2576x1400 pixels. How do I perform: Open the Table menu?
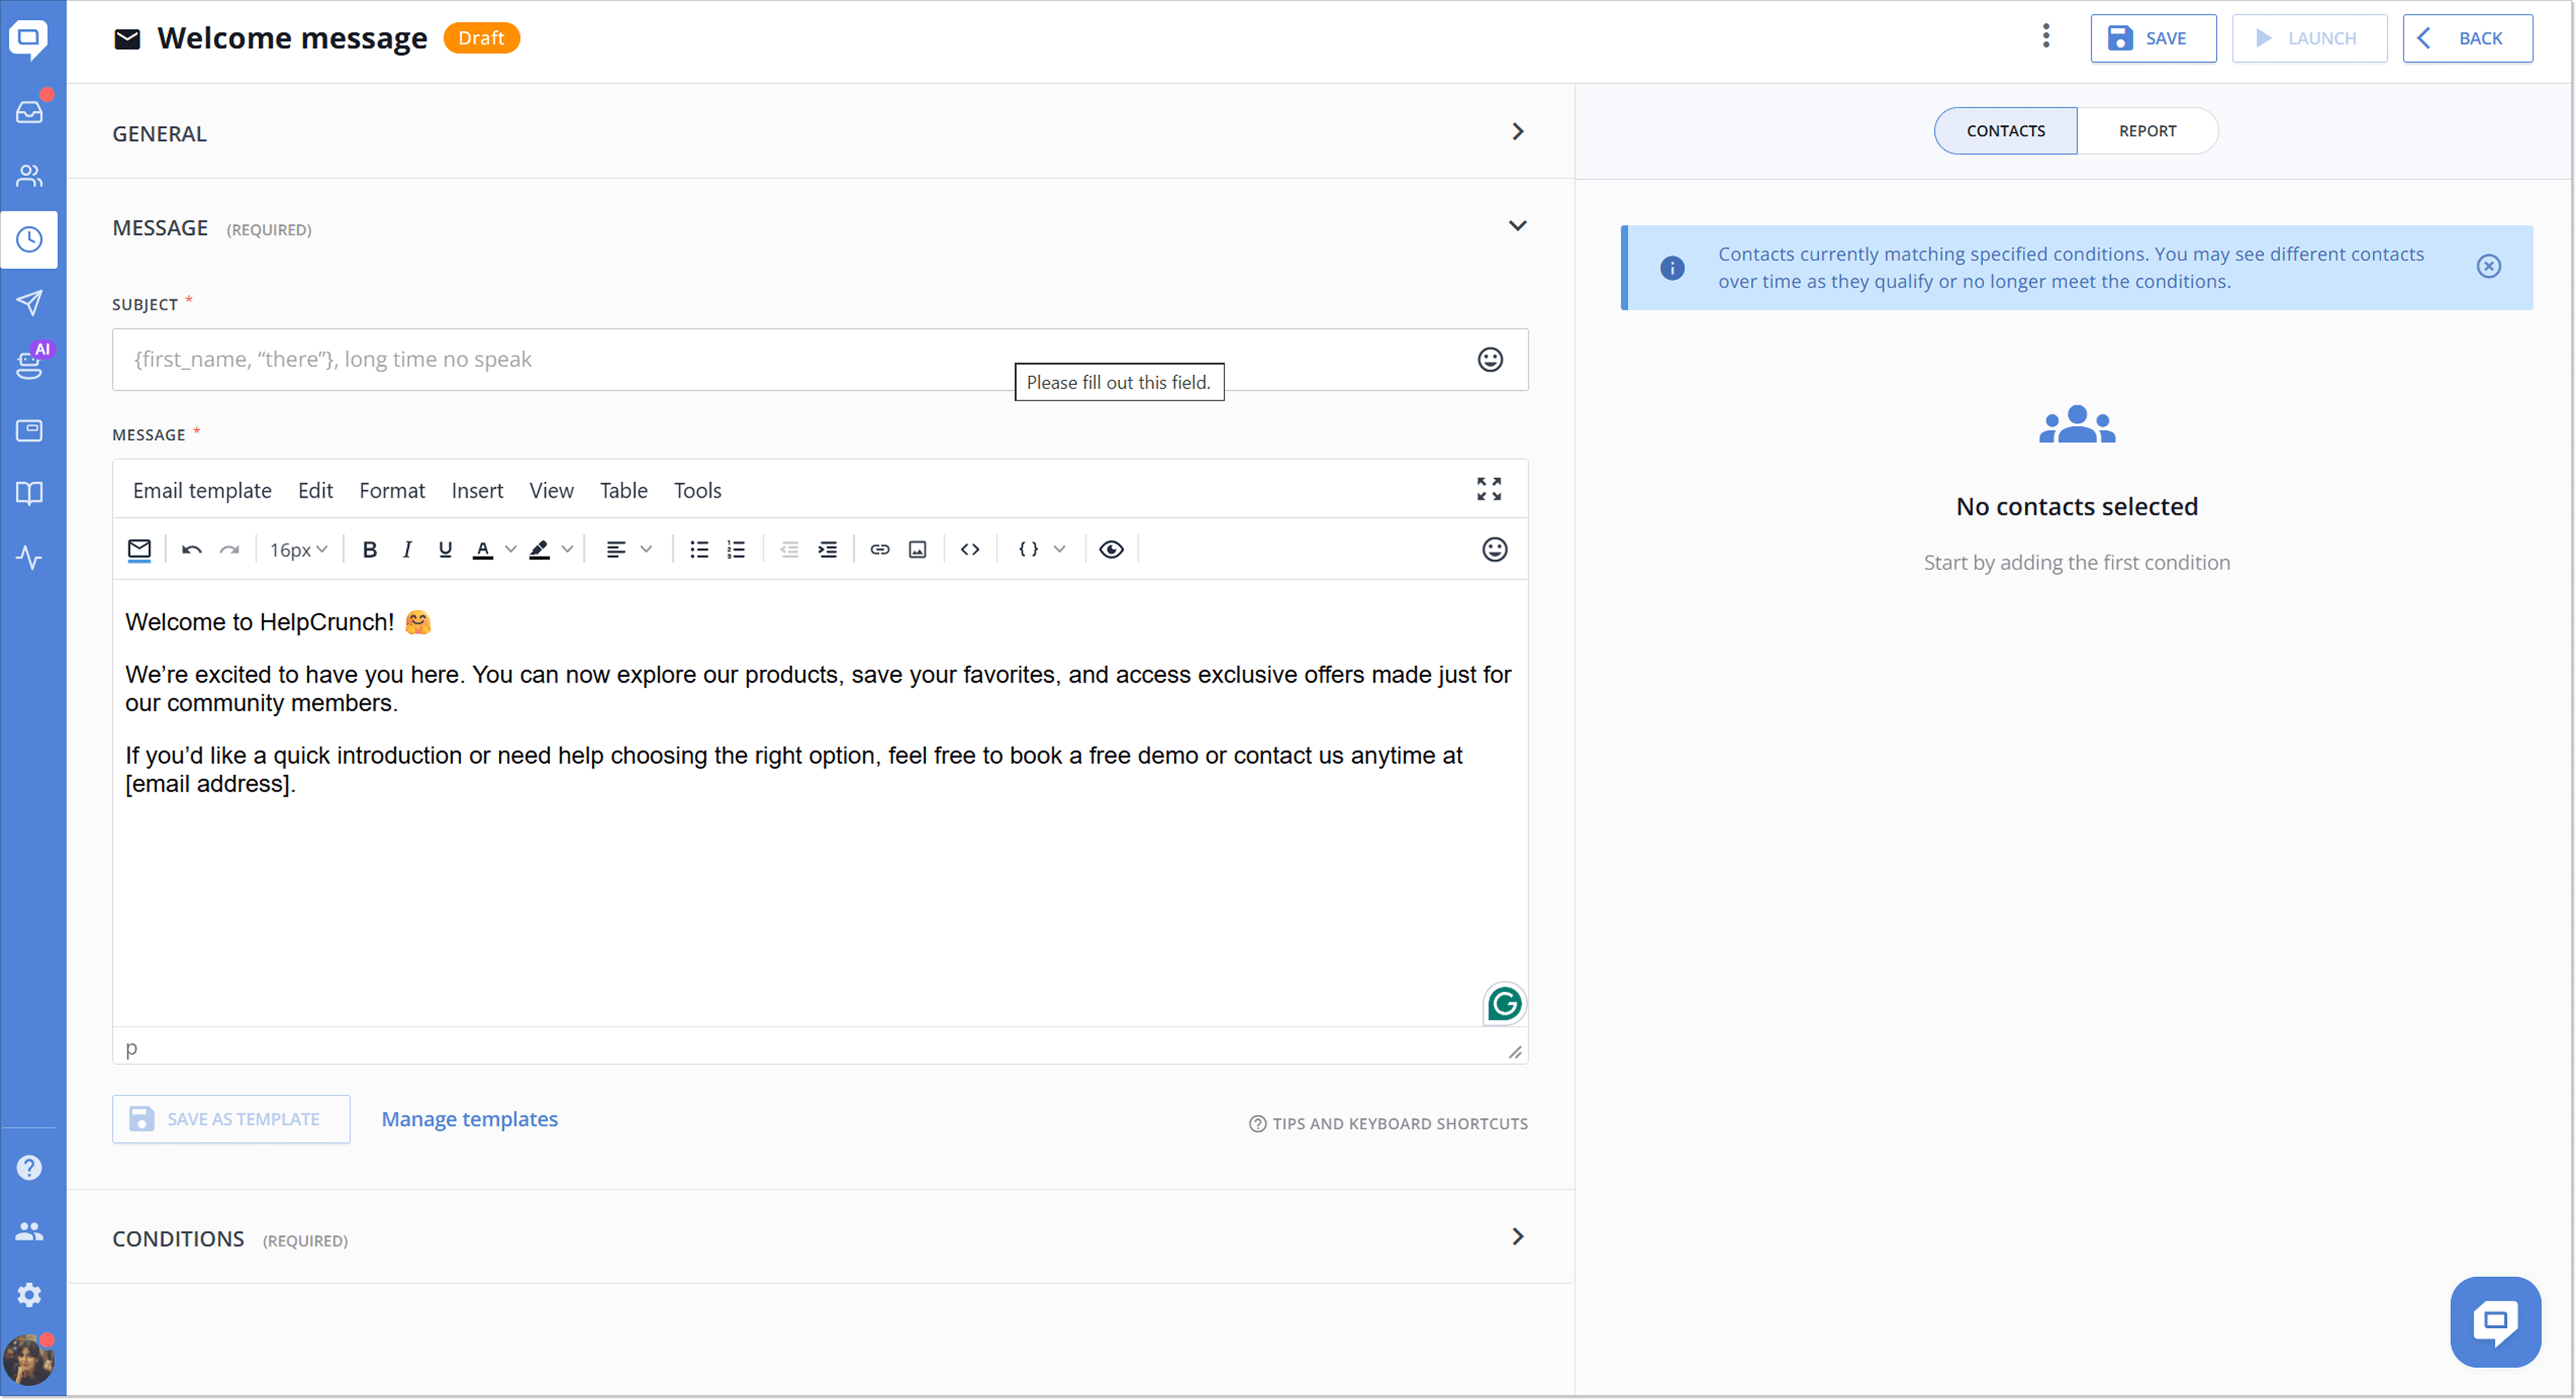[623, 490]
